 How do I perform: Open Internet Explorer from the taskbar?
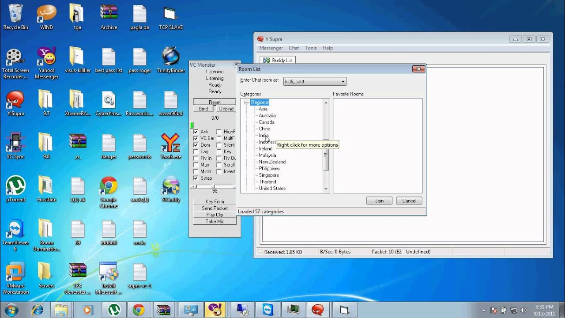(38, 310)
